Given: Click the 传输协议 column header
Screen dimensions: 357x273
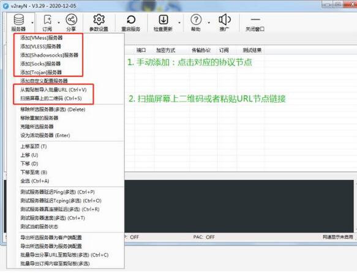Looking at the screenshot, I should click(201, 50).
